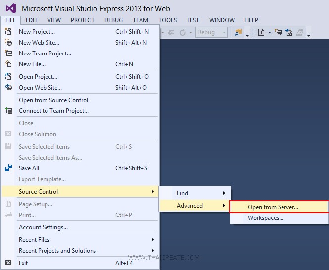Open the TEAM menu

[141, 20]
